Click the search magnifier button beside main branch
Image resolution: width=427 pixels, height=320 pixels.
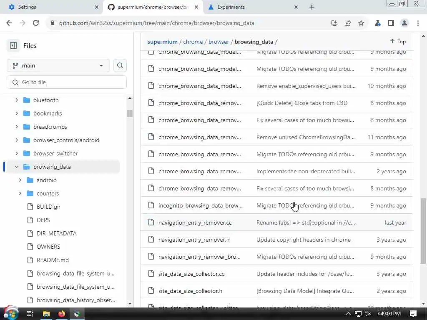pos(120,65)
